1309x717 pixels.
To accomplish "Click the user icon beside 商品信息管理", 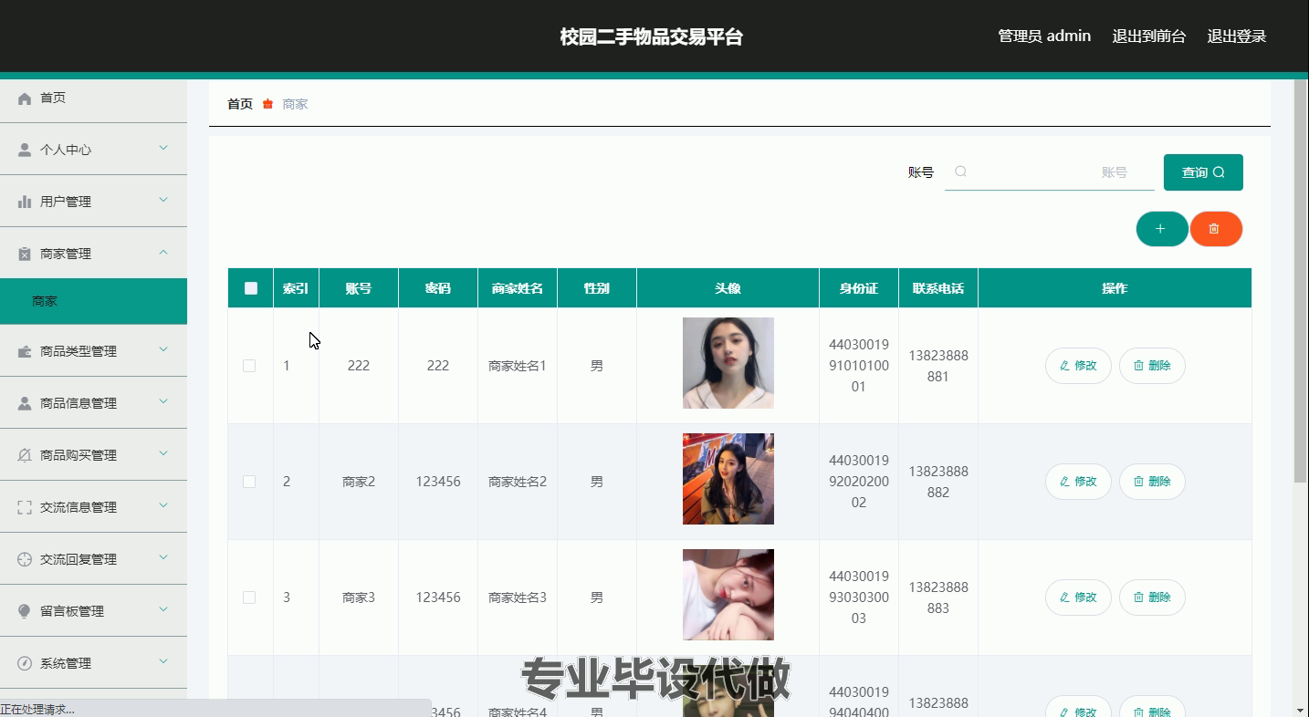I will click(25, 403).
